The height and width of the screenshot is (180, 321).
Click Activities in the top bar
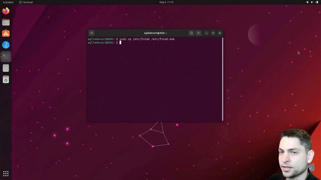tap(8, 2)
